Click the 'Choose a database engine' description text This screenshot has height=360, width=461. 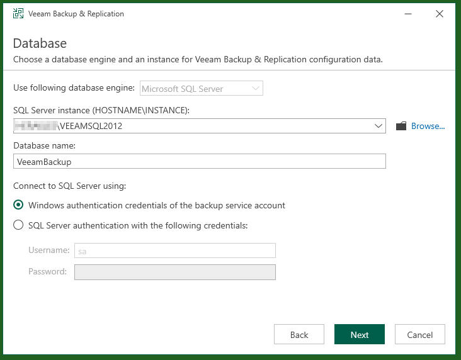click(x=198, y=60)
